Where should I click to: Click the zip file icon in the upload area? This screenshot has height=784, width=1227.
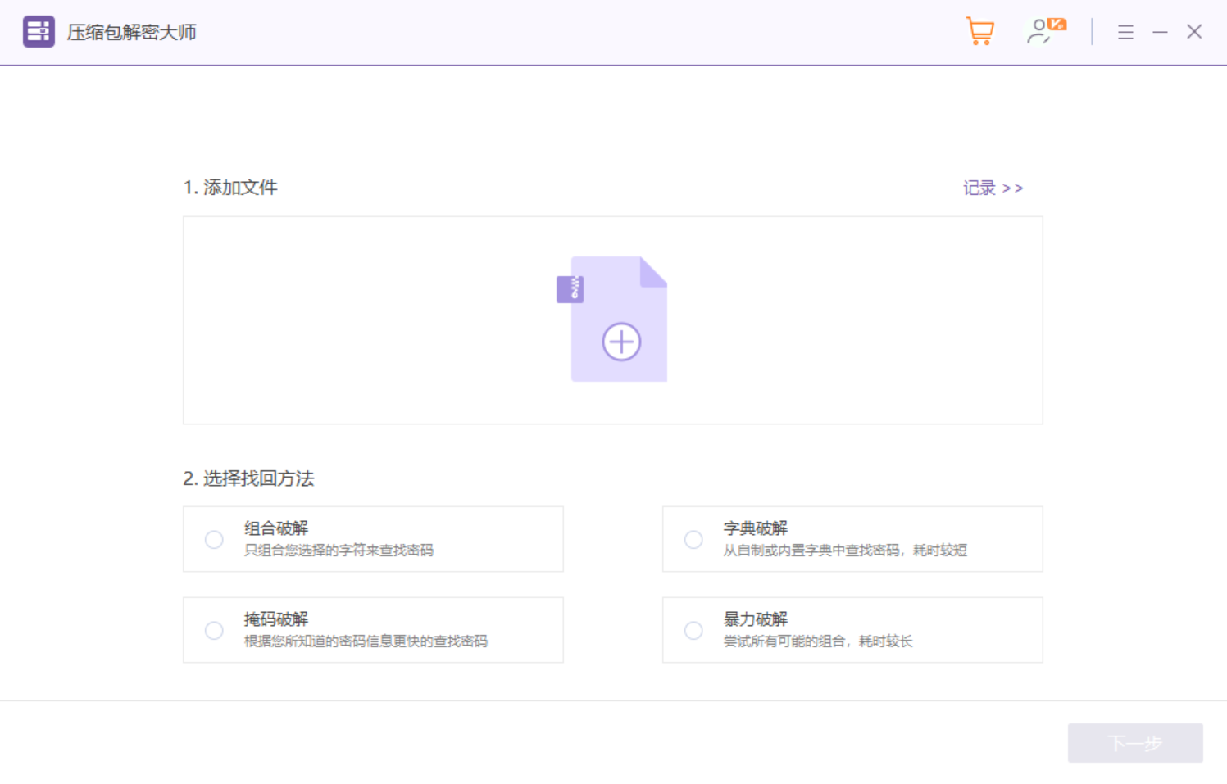point(570,288)
